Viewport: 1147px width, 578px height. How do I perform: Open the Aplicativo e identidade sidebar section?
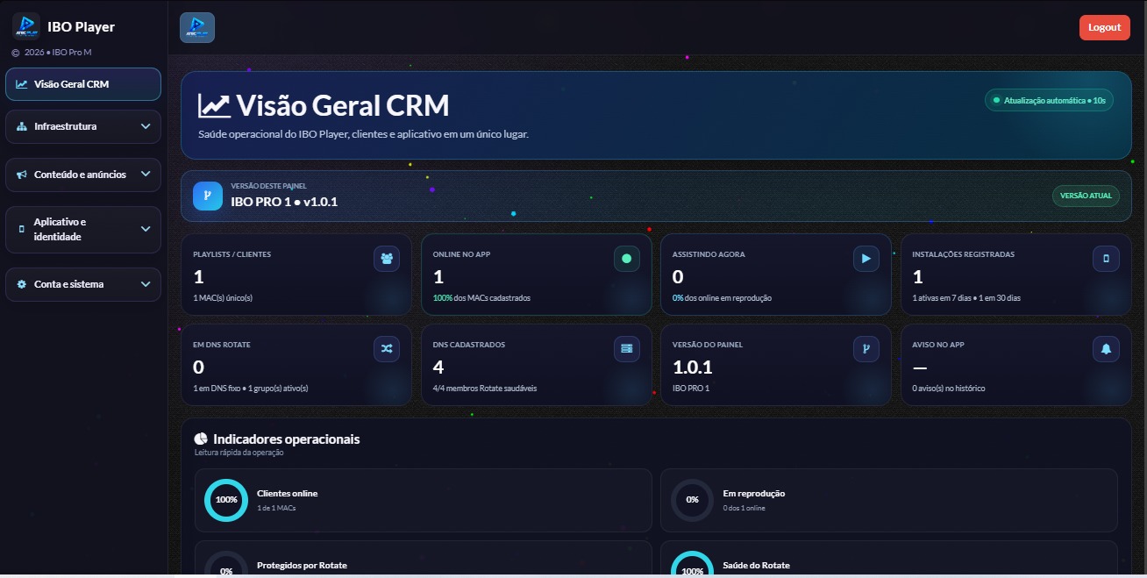pos(83,229)
